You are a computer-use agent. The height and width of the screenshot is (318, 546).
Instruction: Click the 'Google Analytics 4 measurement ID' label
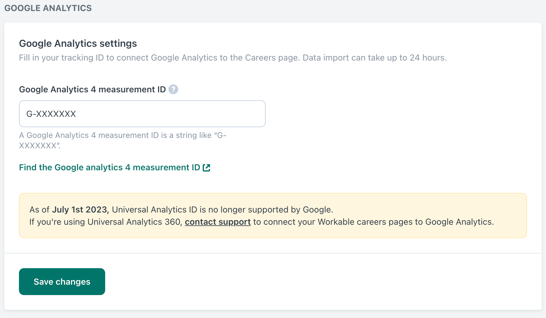click(92, 89)
